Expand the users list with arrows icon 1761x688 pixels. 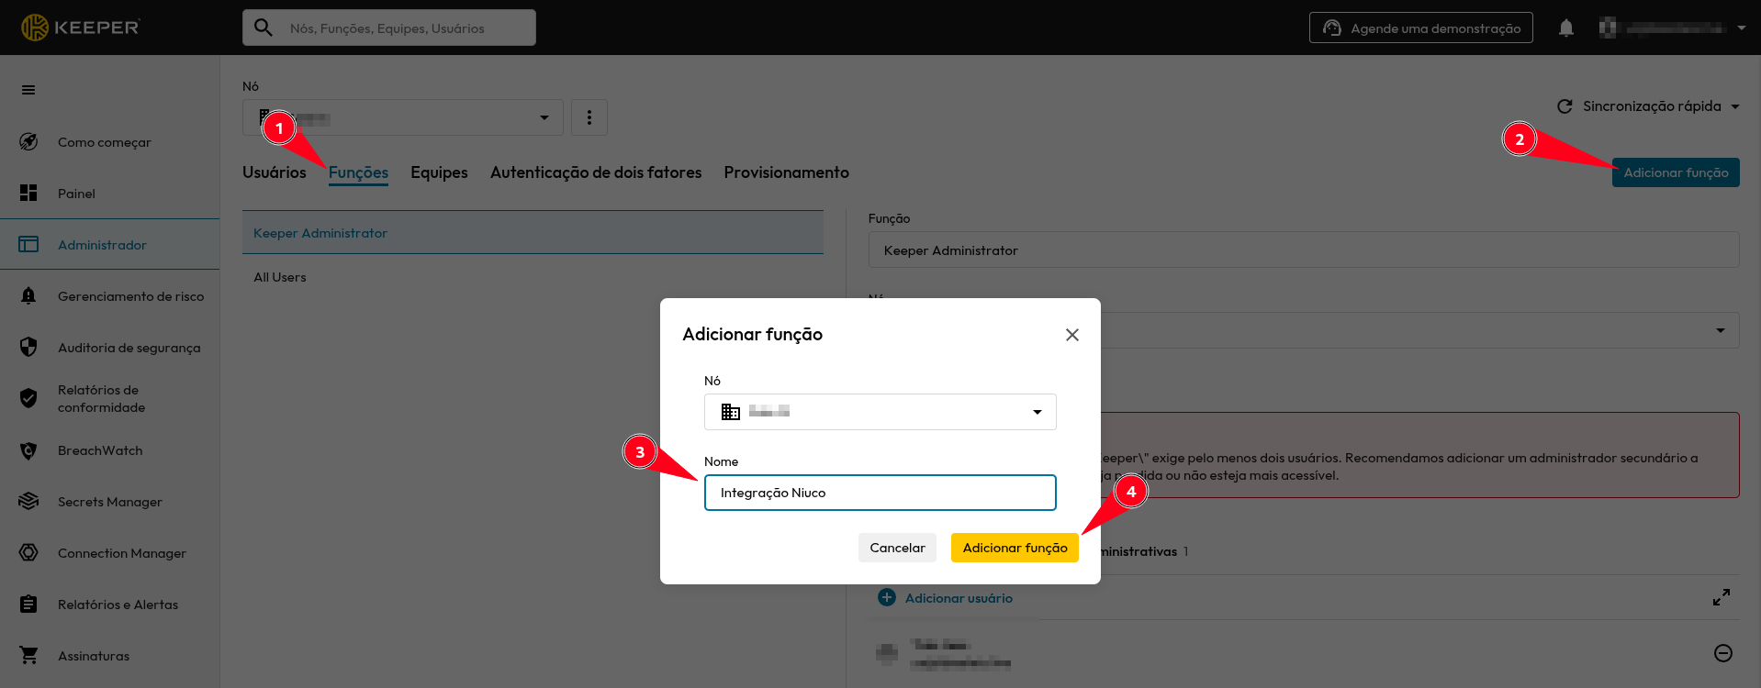(1722, 597)
